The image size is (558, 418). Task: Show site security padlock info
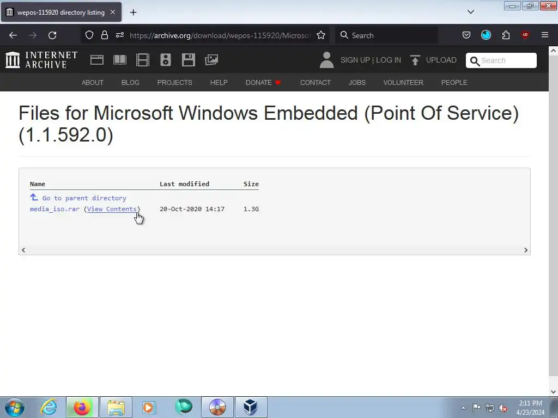click(104, 35)
